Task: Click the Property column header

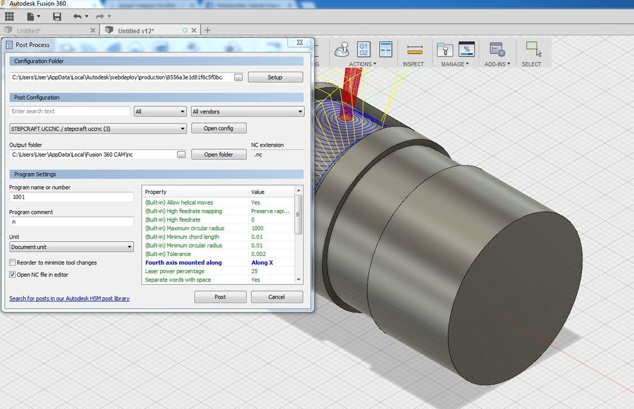Action: coord(195,191)
